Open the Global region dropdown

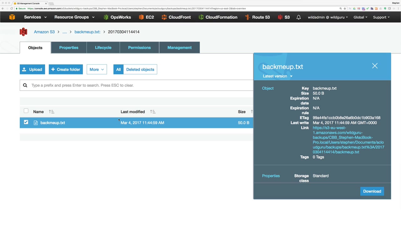[x=361, y=17]
